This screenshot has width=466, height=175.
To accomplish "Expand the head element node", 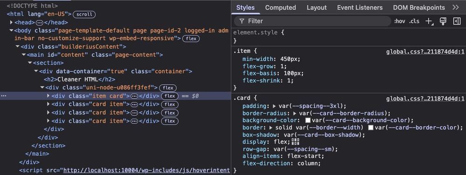I will point(12,22).
